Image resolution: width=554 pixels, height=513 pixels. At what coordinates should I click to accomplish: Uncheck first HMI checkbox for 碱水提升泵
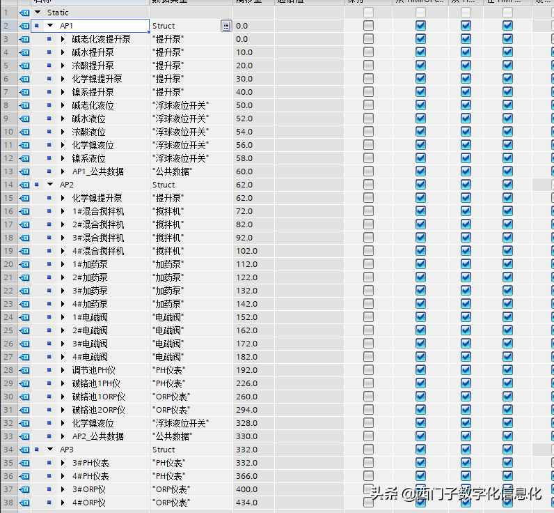[x=420, y=52]
